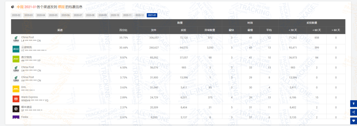Screen dimensions: 357x126
Task: Click the 燕文物流 carrier name
Action: pyautogui.click(x=27, y=57)
